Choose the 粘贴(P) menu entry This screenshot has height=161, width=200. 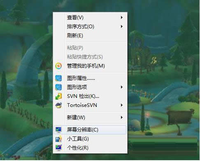[x=90, y=48]
